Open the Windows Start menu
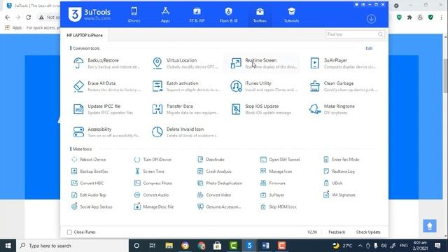 (8, 246)
